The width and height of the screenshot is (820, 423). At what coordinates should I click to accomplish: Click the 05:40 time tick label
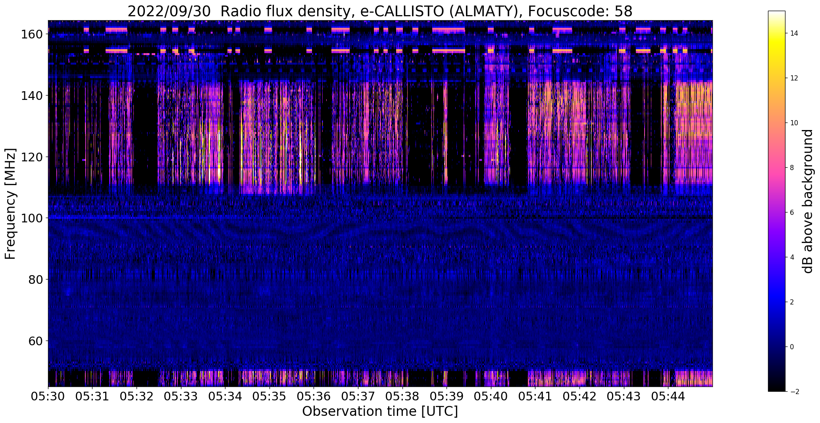[491, 396]
